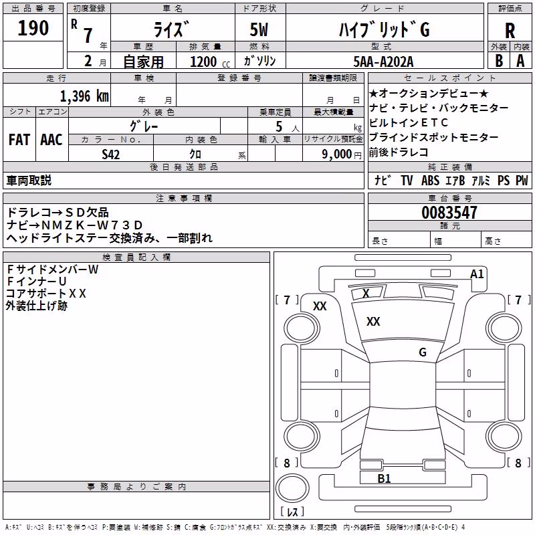The width and height of the screenshot is (535, 535).
Task: Click air conditioner code AAC
Action: pyautogui.click(x=51, y=140)
